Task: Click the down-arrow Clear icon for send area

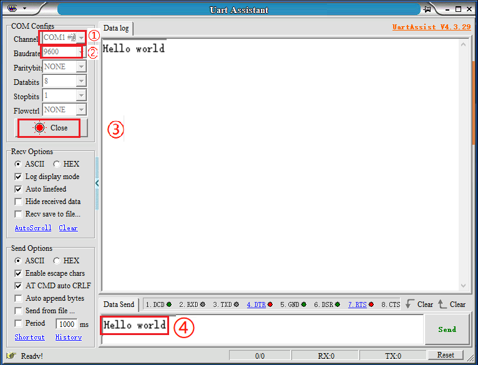Action: 410,304
